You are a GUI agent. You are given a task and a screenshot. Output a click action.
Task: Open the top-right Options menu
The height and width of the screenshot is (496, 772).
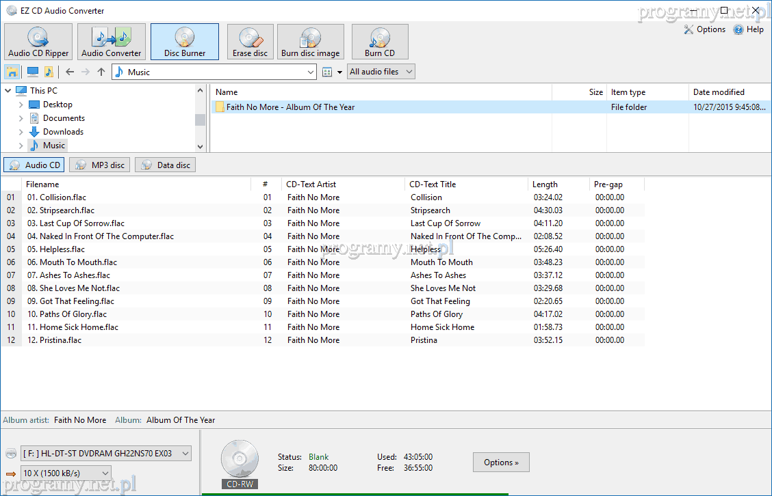(705, 29)
